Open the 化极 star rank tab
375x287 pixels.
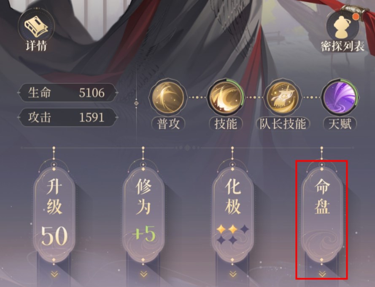point(232,213)
